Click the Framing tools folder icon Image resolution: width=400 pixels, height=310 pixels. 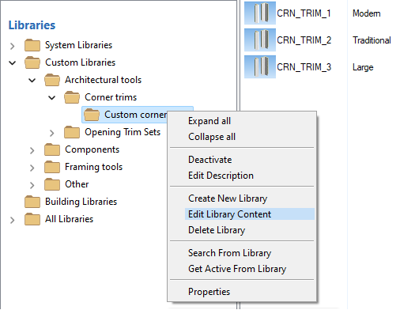tap(52, 167)
